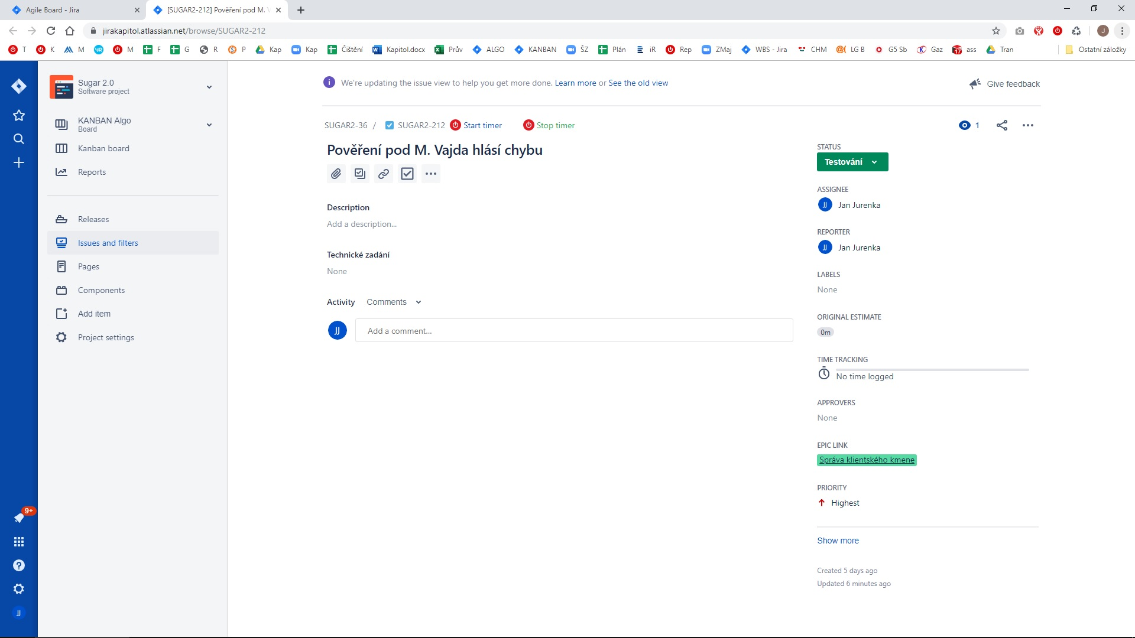Open Issues and filters in sidebar
The width and height of the screenshot is (1135, 638).
click(x=108, y=242)
